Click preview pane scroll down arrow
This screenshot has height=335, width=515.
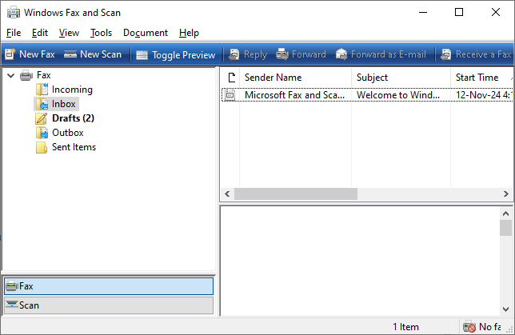(505, 309)
